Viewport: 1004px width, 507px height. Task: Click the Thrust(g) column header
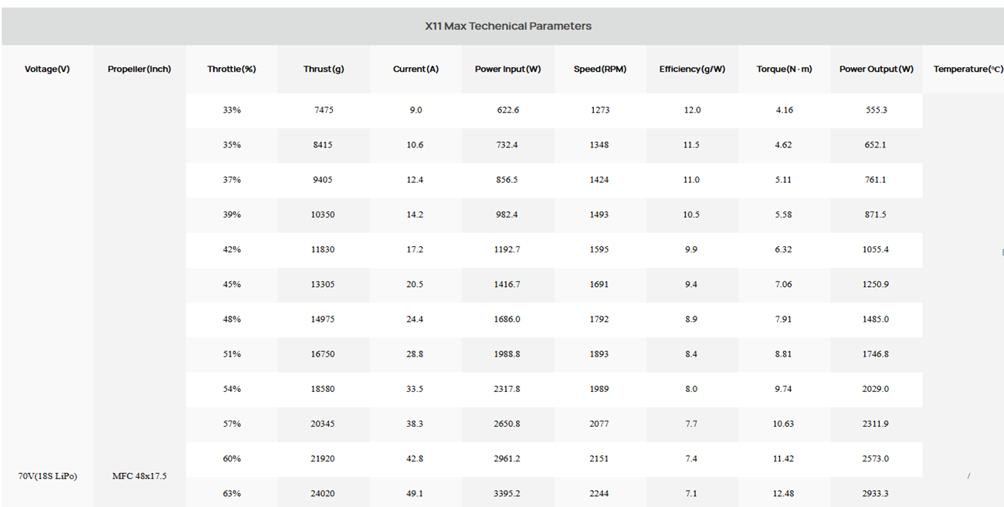point(324,69)
